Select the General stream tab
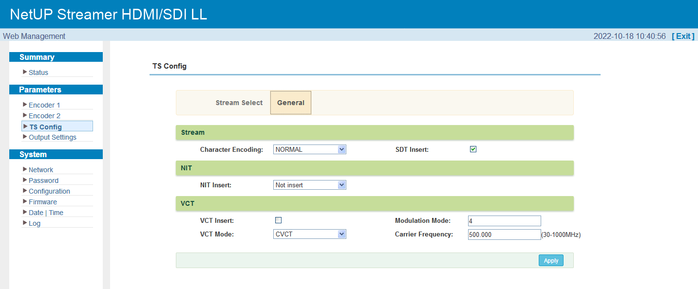Screen dimensions: 698x289 coord(291,103)
